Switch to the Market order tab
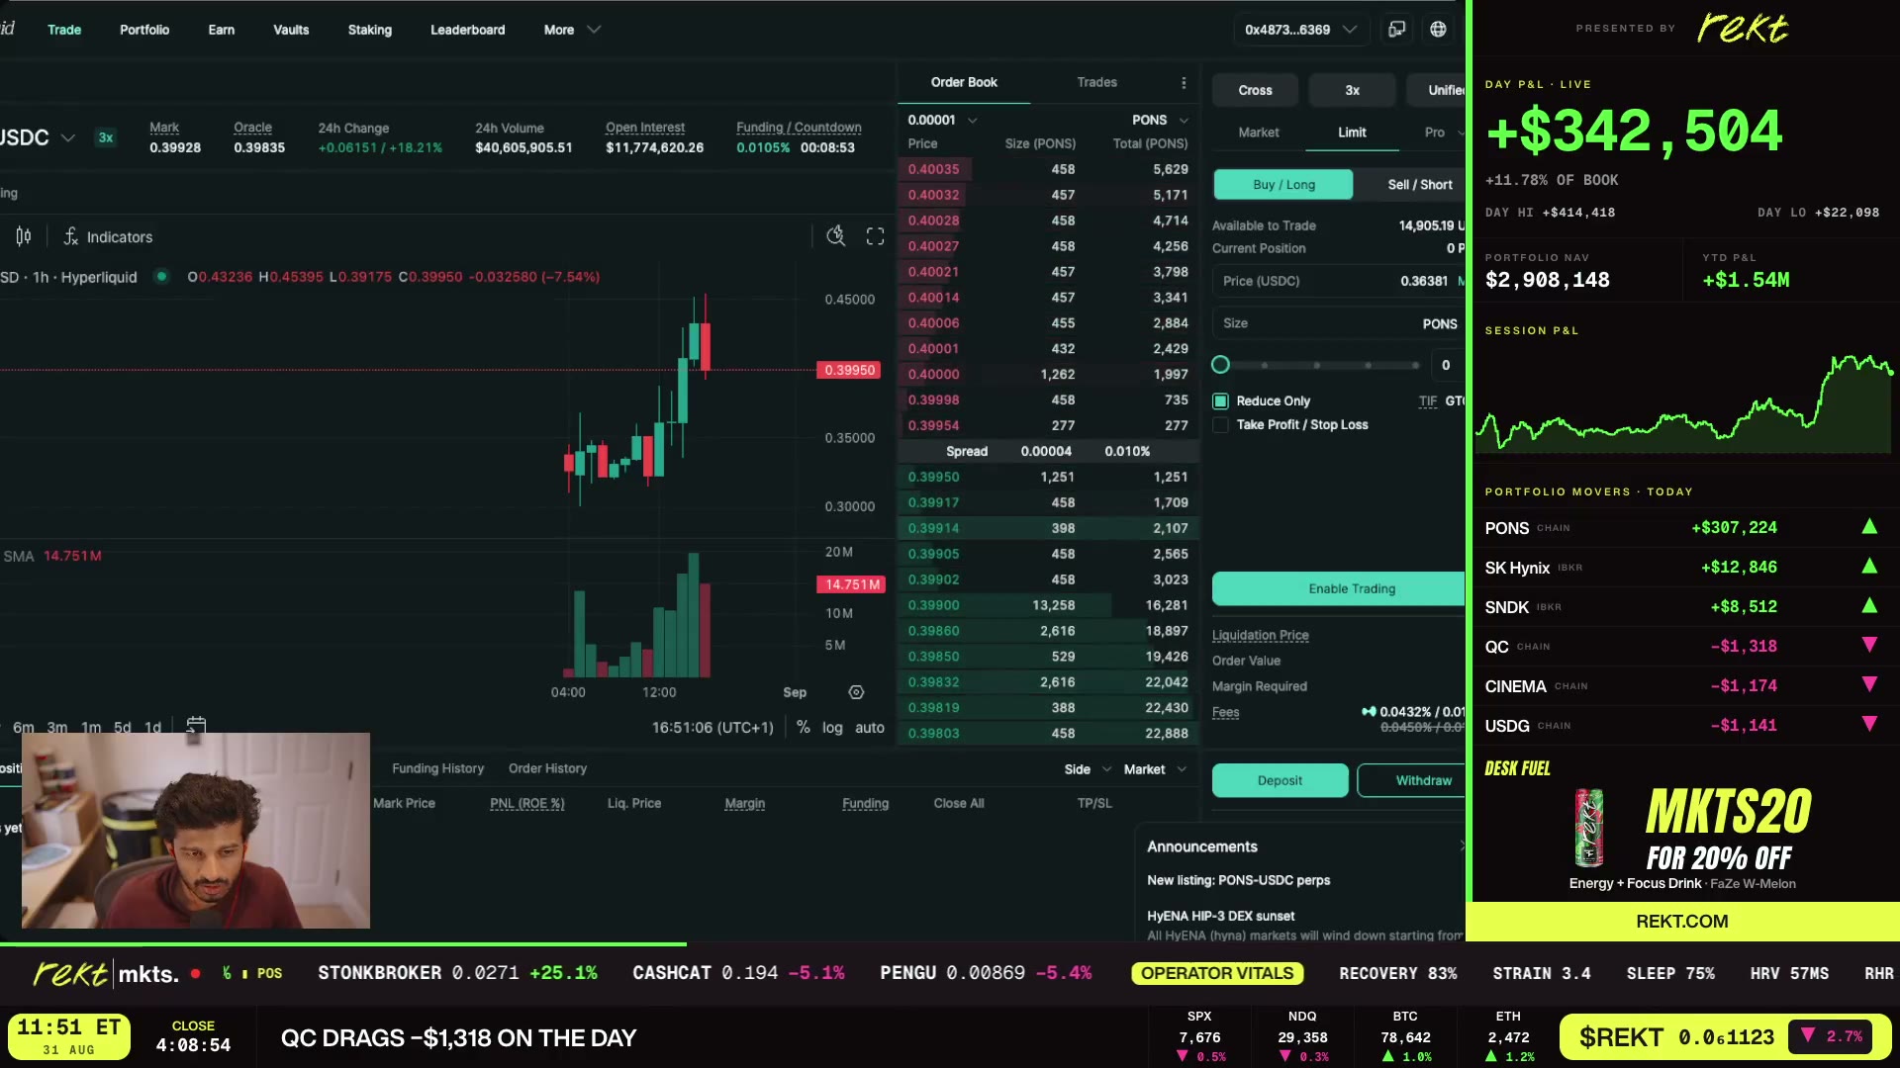 click(x=1259, y=133)
